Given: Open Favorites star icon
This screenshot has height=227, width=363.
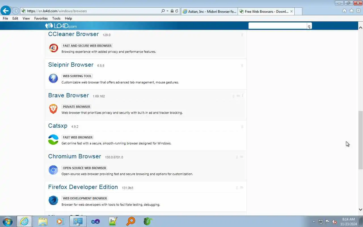Looking at the screenshot, I should tap(352, 11).
